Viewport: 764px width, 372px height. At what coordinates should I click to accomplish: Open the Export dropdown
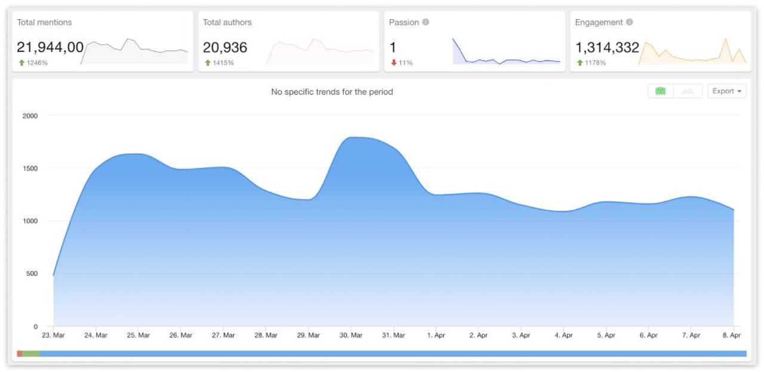(x=726, y=91)
